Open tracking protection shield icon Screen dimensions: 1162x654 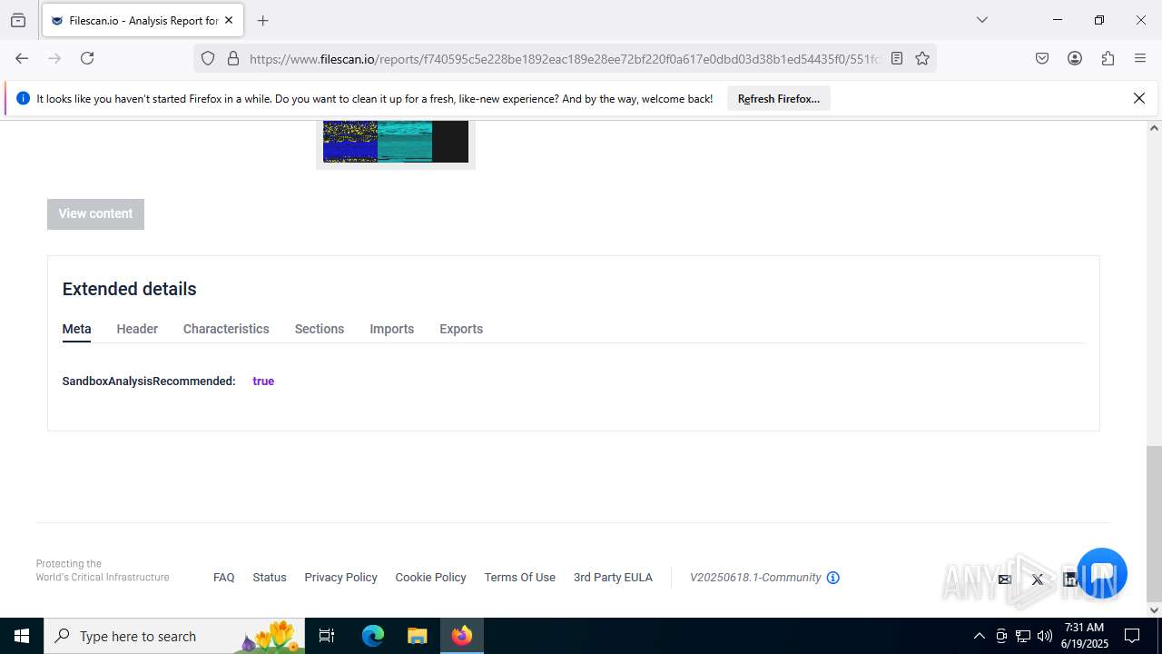click(x=208, y=58)
